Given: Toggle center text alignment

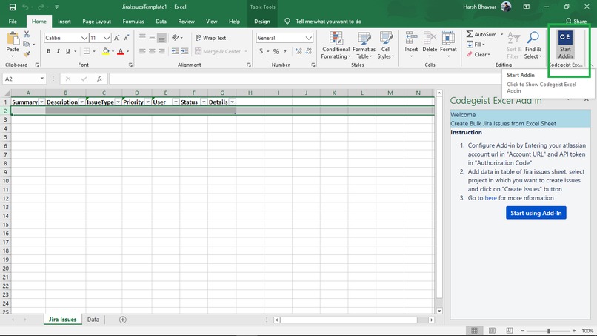Looking at the screenshot, I should click(x=152, y=51).
